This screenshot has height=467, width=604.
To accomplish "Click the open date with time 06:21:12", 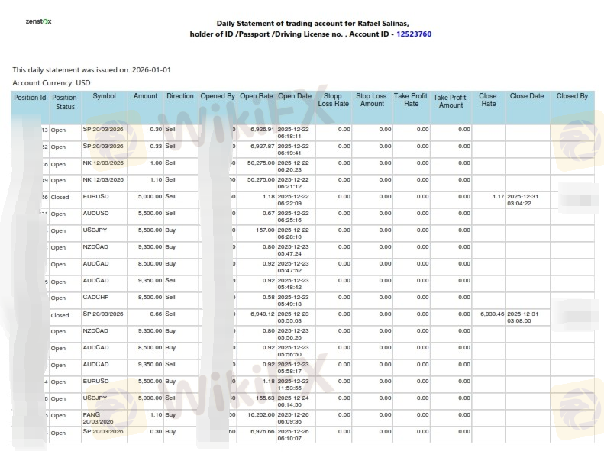I will pos(296,183).
